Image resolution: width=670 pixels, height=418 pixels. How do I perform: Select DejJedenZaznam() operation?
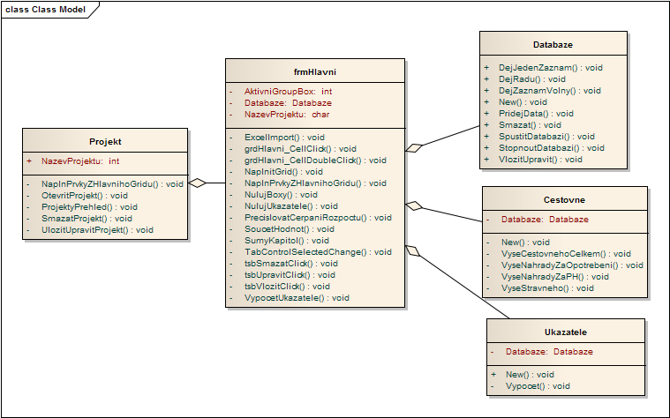[x=550, y=67]
